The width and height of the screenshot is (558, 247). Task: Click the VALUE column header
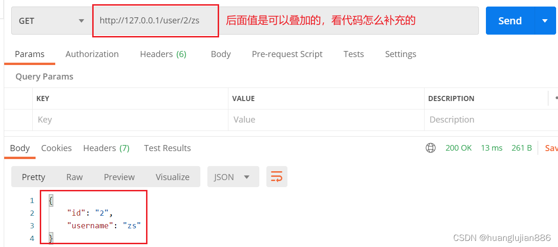tap(243, 98)
